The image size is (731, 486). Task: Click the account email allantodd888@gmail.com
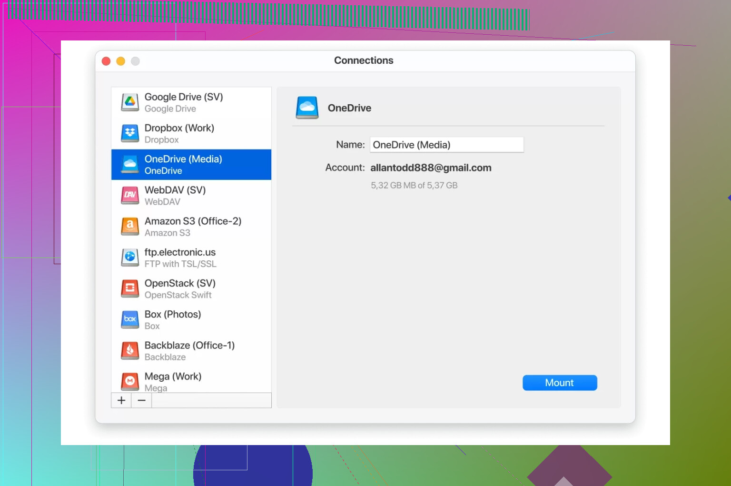tap(431, 168)
